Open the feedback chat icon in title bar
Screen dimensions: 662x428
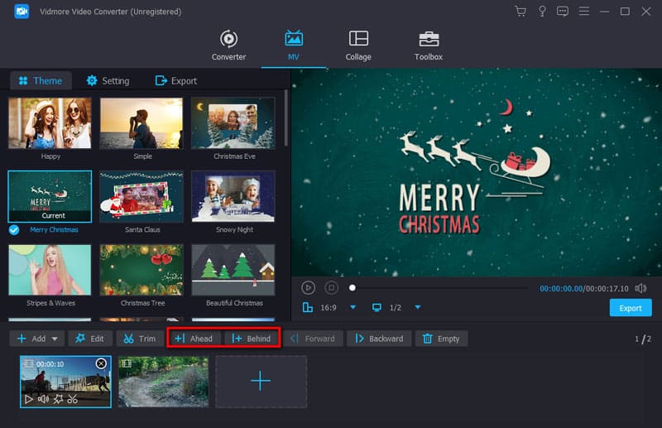[563, 12]
